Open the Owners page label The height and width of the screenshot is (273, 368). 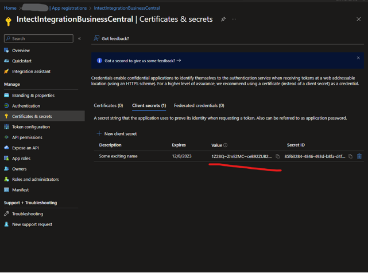(x=20, y=169)
